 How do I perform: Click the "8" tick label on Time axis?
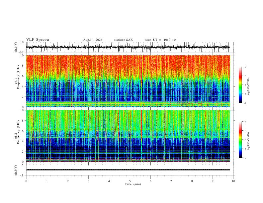192,181
